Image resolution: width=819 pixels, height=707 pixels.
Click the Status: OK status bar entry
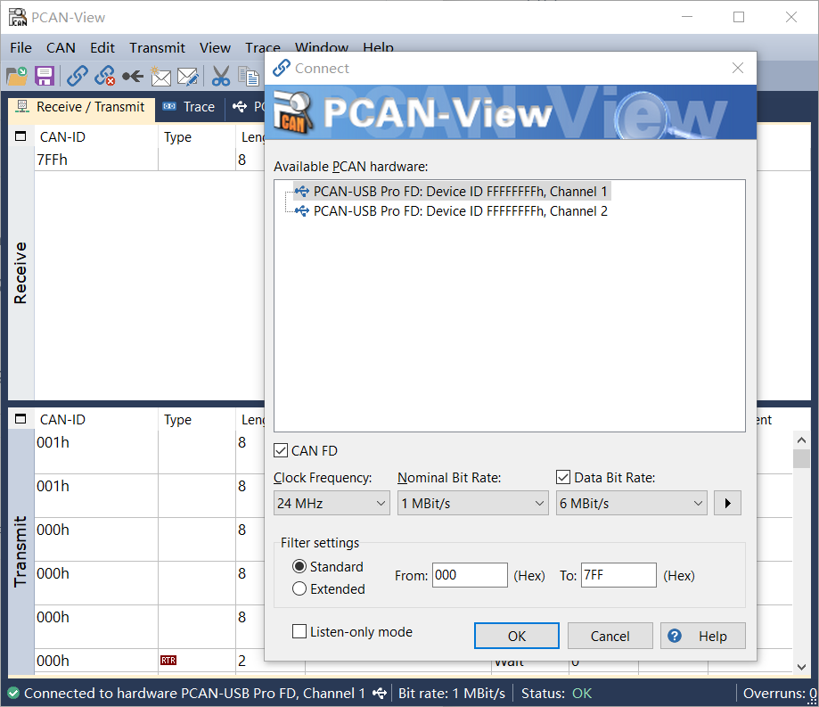coord(556,694)
